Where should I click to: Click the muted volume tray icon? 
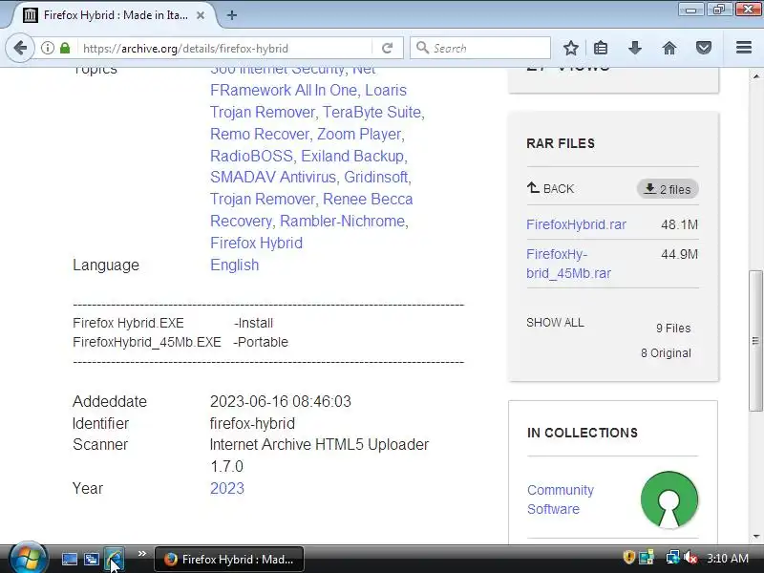690,557
